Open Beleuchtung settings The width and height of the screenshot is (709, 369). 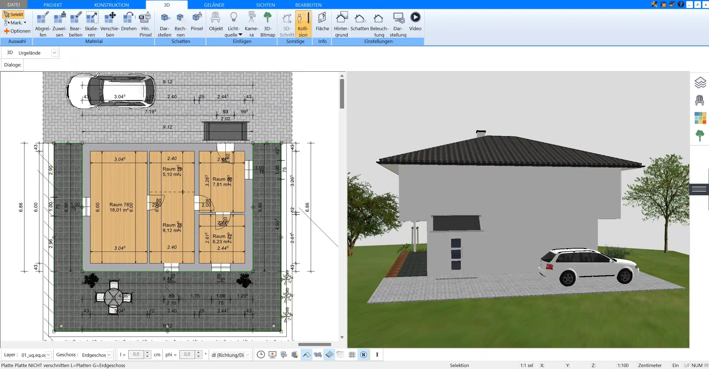point(379,24)
